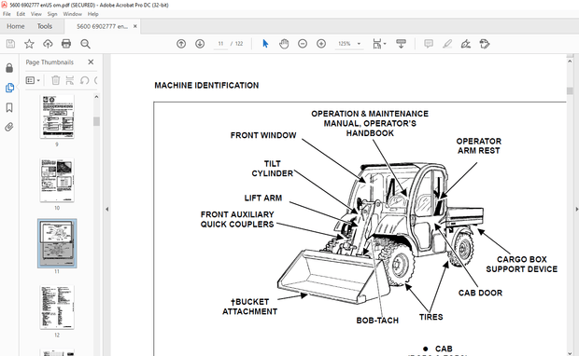Open the Help menu
The image size is (579, 356).
(x=93, y=14)
